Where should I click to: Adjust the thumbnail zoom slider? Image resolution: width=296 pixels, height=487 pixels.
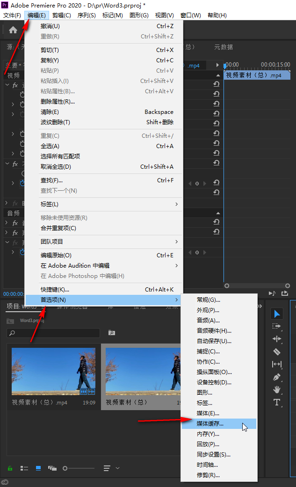click(x=65, y=468)
